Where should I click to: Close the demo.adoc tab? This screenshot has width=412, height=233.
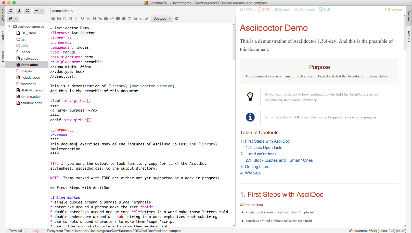[x=72, y=11]
